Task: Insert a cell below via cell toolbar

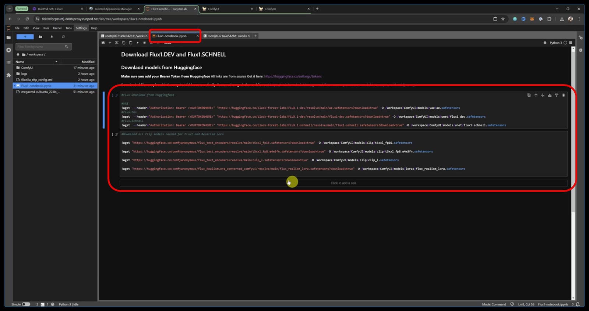Action: [x=557, y=95]
